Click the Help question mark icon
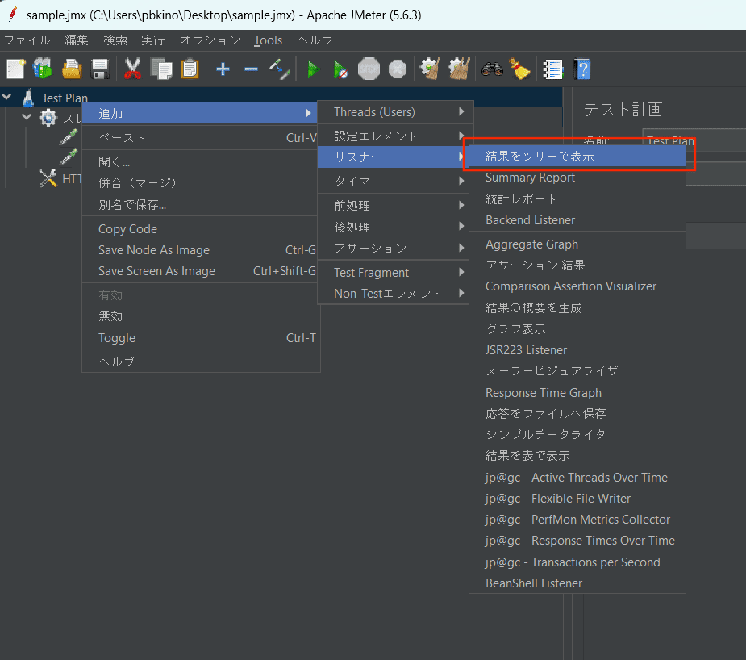746x660 pixels. click(x=581, y=69)
